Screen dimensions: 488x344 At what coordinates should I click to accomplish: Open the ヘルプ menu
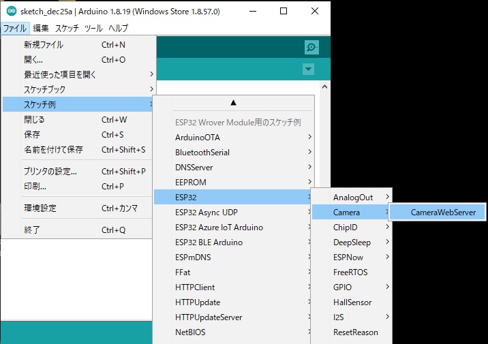[119, 29]
